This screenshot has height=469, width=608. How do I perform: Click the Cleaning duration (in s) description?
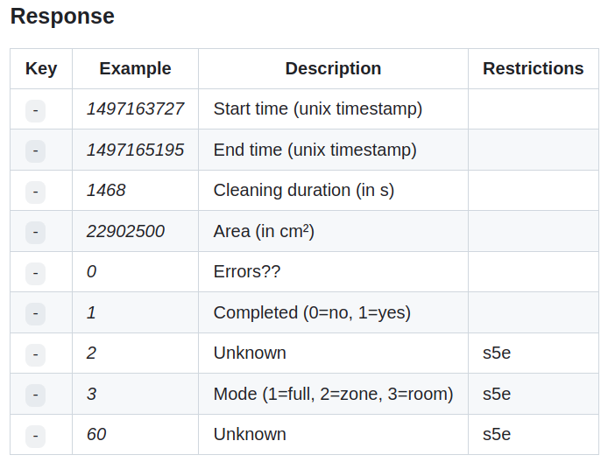(x=304, y=191)
